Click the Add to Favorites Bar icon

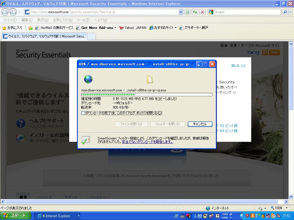(x=30, y=28)
